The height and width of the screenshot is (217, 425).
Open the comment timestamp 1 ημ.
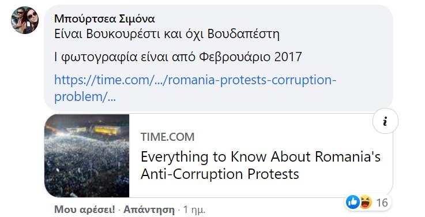point(194,209)
